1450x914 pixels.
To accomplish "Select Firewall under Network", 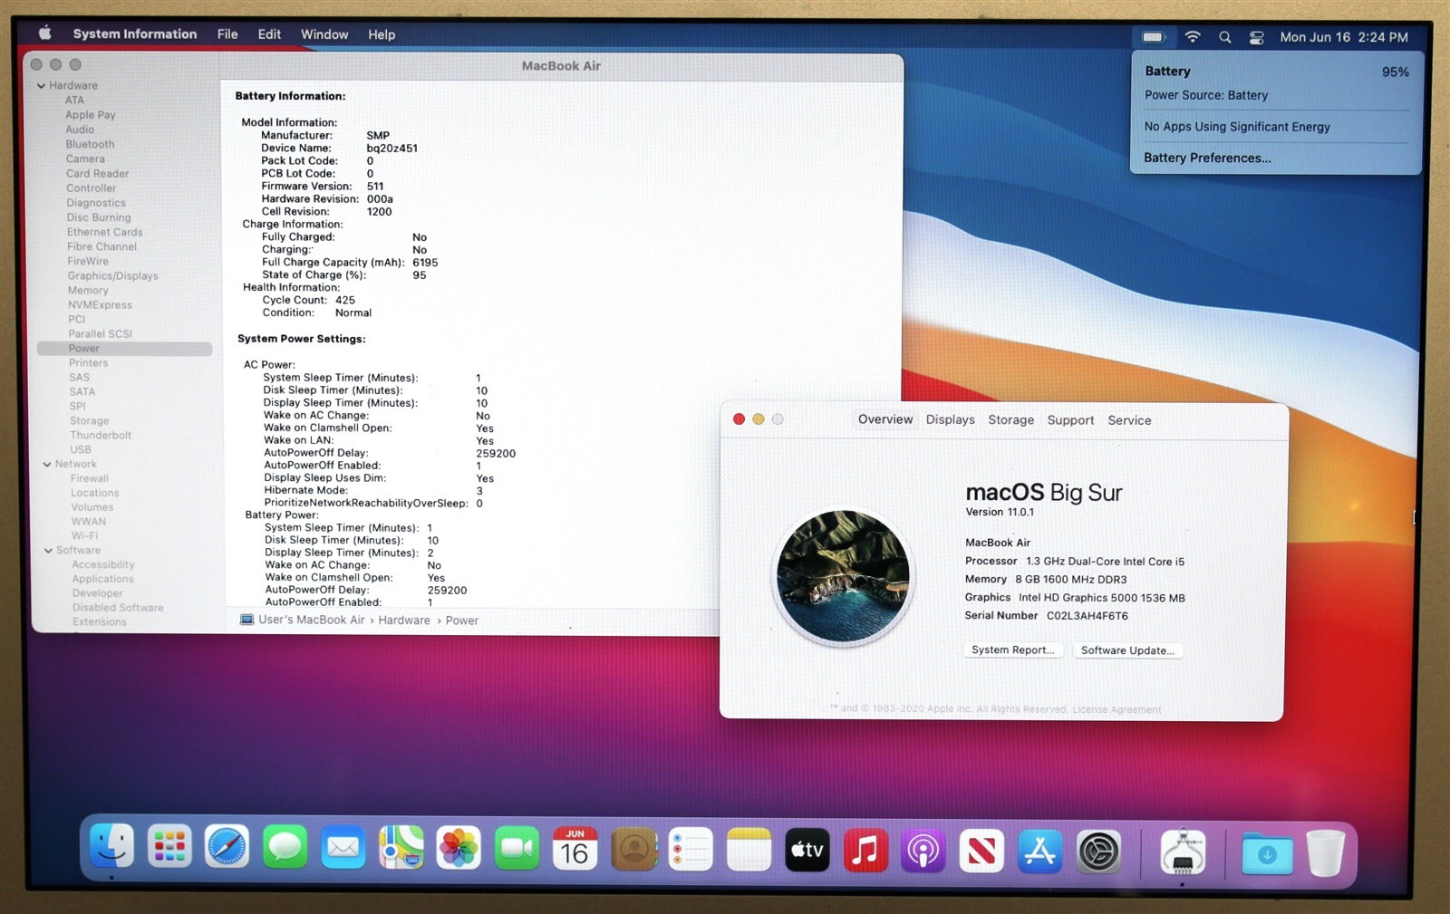I will [90, 479].
